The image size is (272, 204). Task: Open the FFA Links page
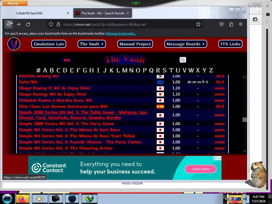(x=230, y=44)
